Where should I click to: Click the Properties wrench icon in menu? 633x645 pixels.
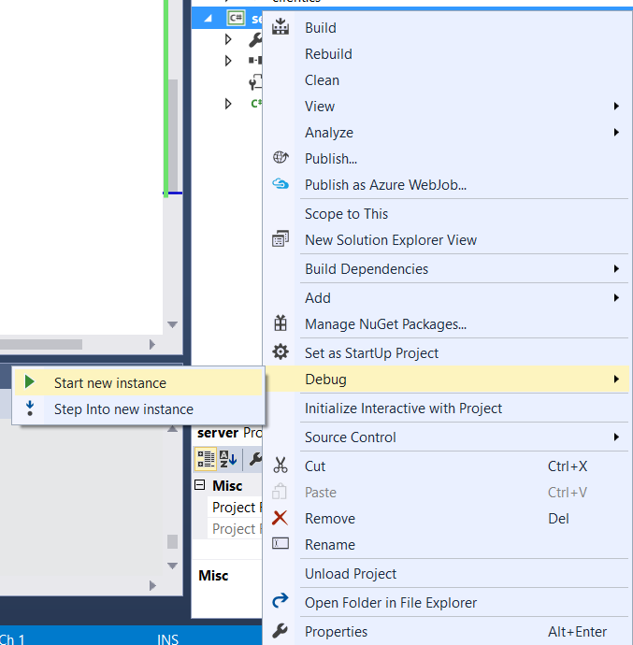coord(281,631)
